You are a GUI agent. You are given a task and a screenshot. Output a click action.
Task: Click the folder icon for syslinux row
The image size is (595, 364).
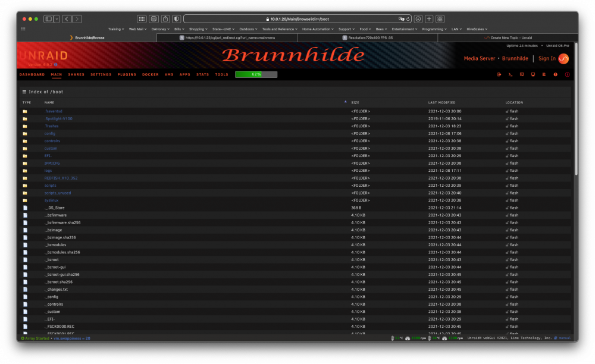coord(25,200)
